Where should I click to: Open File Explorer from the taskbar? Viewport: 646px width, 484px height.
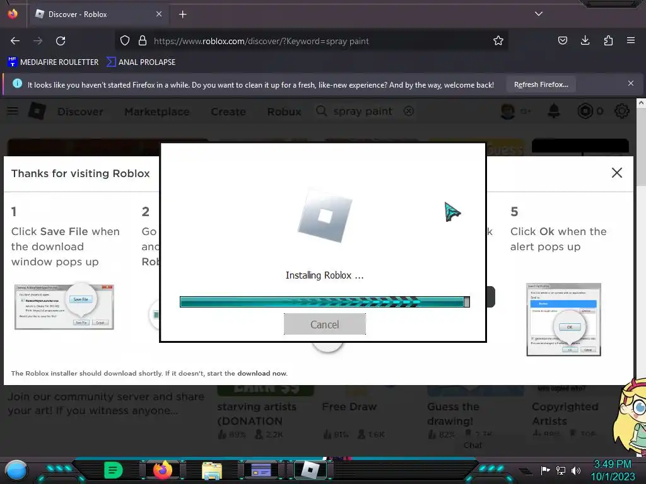(x=212, y=470)
